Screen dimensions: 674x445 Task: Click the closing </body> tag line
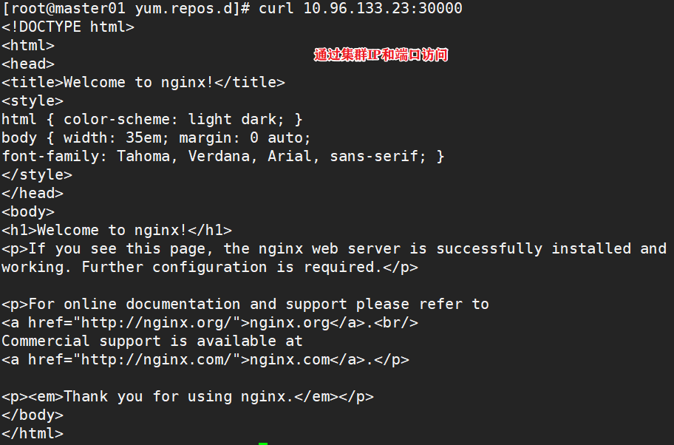[x=33, y=415]
